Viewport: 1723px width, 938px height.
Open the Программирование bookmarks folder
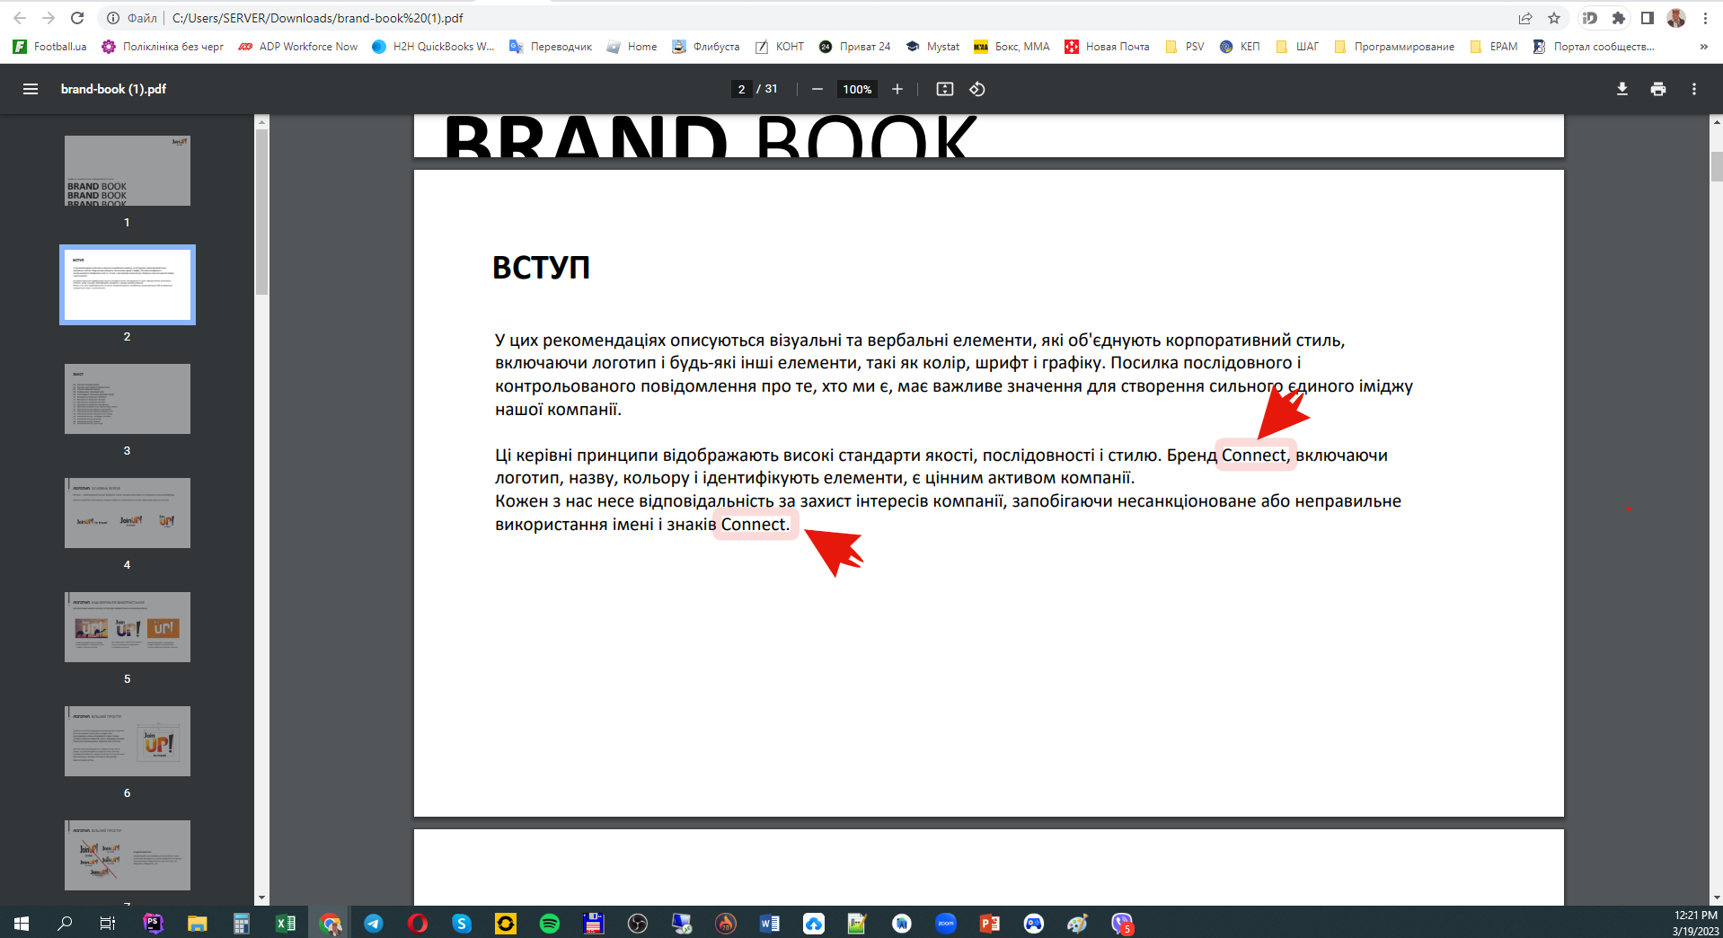click(1394, 47)
